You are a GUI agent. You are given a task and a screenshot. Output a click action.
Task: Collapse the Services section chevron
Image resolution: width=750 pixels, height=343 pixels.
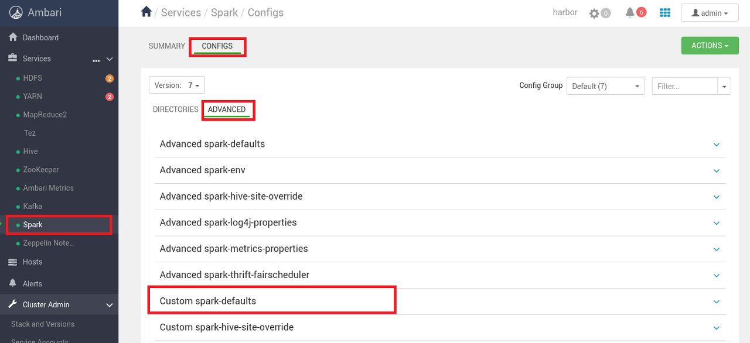(x=109, y=59)
